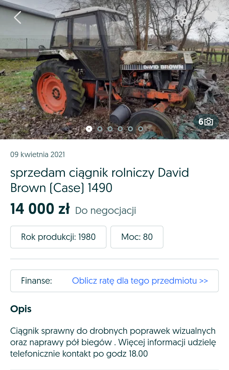The width and height of the screenshot is (229, 370).
Task: Add listing to favorites with heart icon
Action: point(211,17)
